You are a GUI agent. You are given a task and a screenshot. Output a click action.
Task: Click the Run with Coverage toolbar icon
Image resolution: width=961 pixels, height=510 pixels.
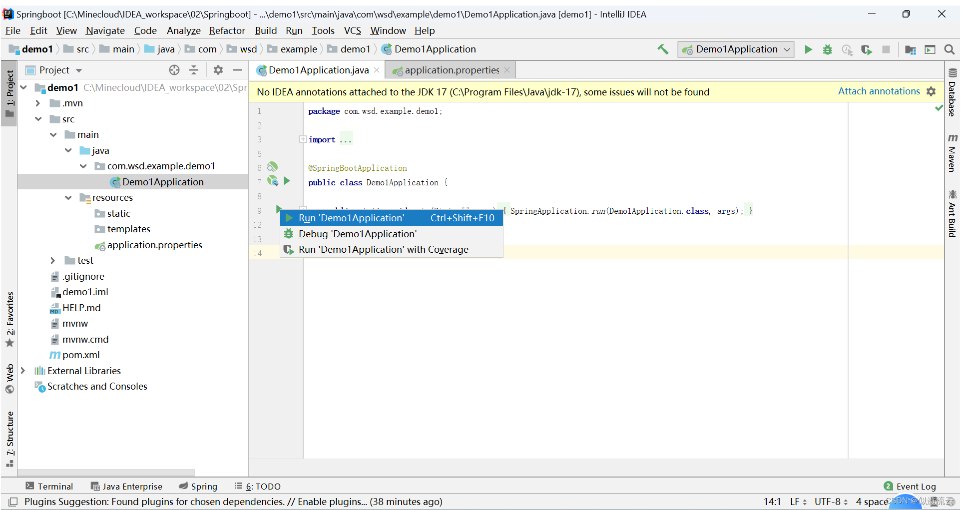(x=867, y=49)
